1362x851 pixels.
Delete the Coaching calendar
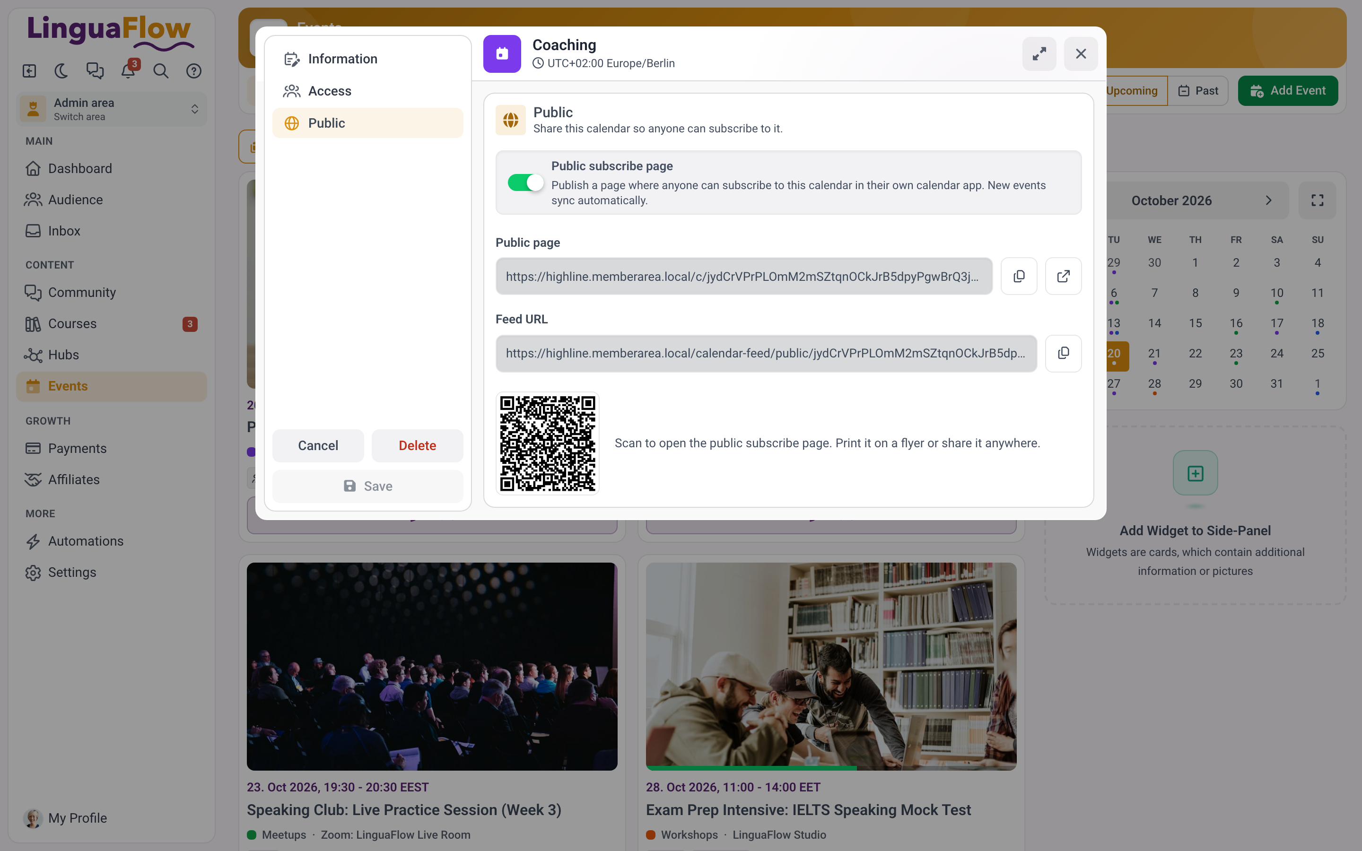point(417,446)
